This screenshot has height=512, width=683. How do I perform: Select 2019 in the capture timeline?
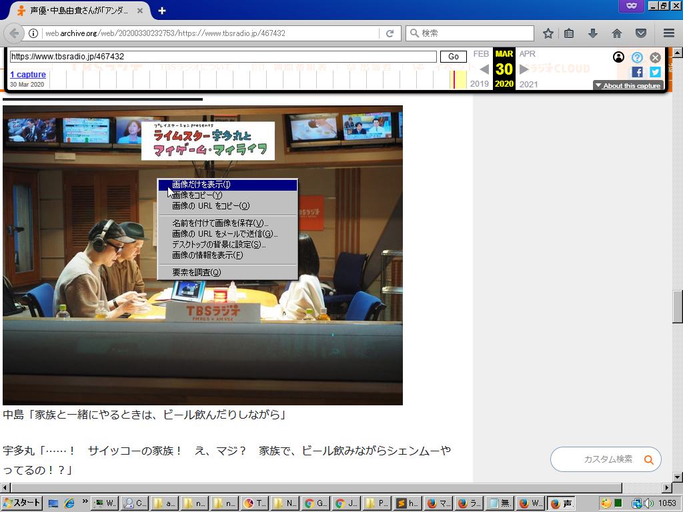tap(479, 84)
